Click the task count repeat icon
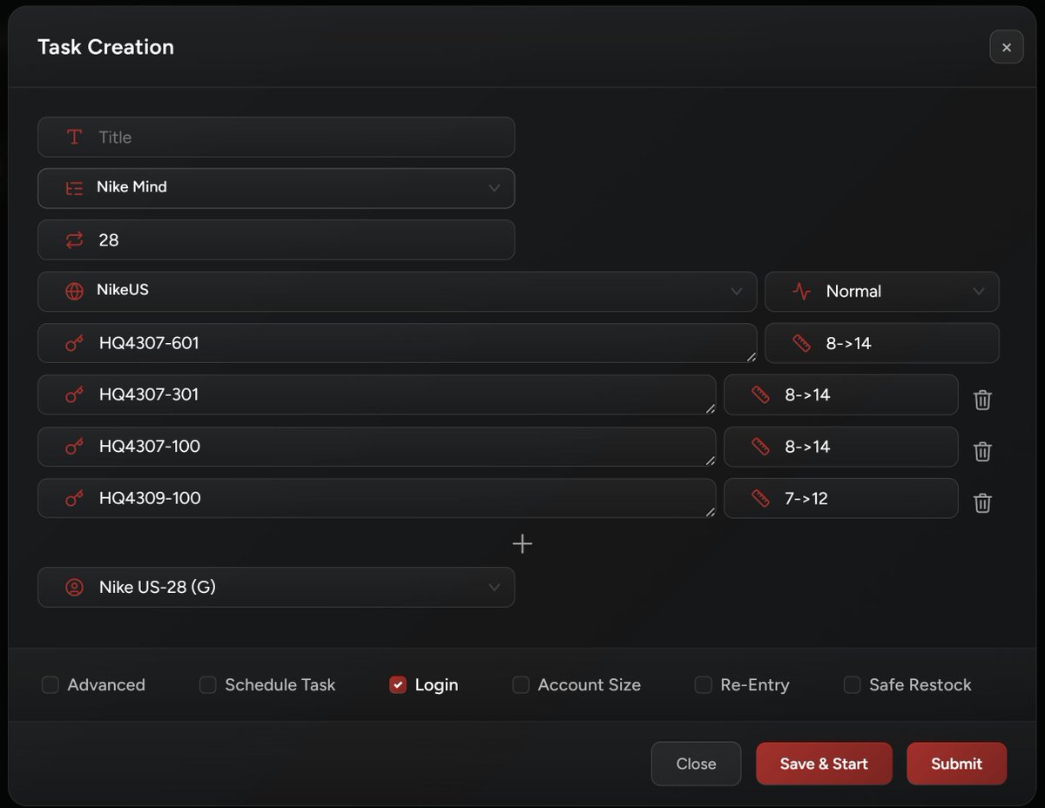 pyautogui.click(x=75, y=239)
